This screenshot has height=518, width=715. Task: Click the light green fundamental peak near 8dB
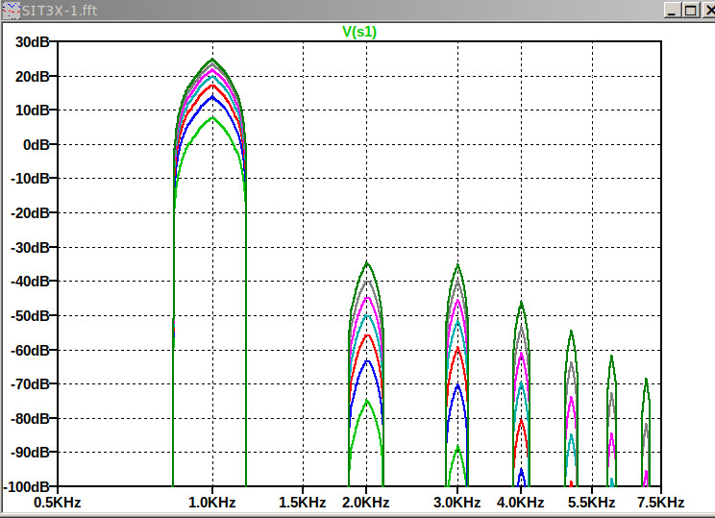pyautogui.click(x=212, y=118)
